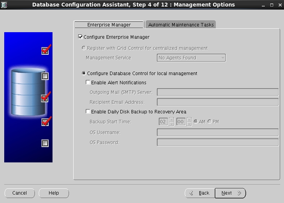Switch to Enterprise Manager tab
This screenshot has height=203, width=284.
109,25
